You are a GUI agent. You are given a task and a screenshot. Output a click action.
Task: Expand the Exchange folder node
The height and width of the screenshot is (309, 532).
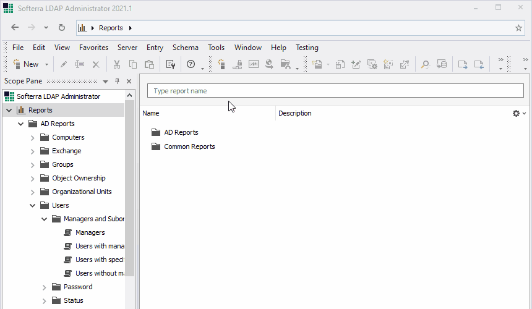33,151
